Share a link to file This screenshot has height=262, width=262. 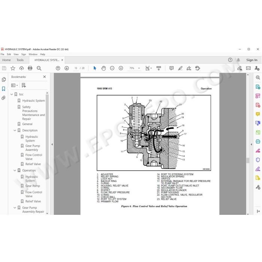click(x=240, y=68)
